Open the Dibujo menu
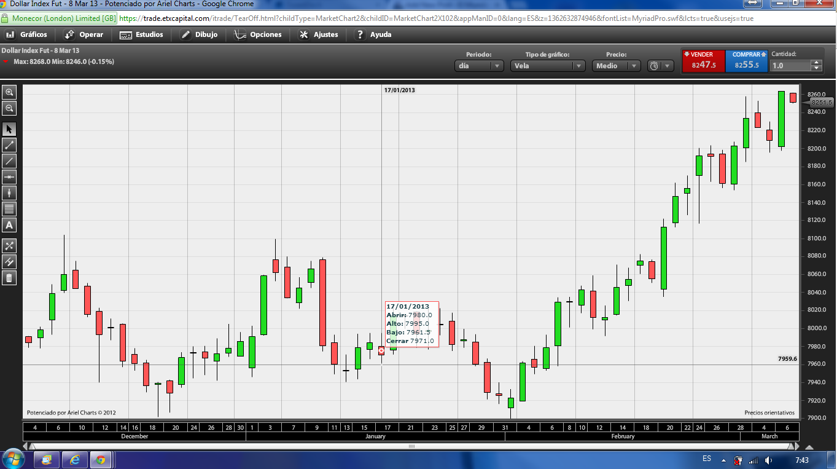The width and height of the screenshot is (837, 469). pyautogui.click(x=199, y=34)
